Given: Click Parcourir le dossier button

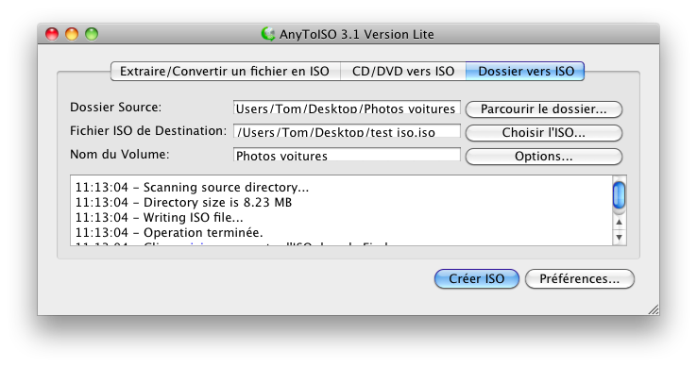Looking at the screenshot, I should (544, 109).
